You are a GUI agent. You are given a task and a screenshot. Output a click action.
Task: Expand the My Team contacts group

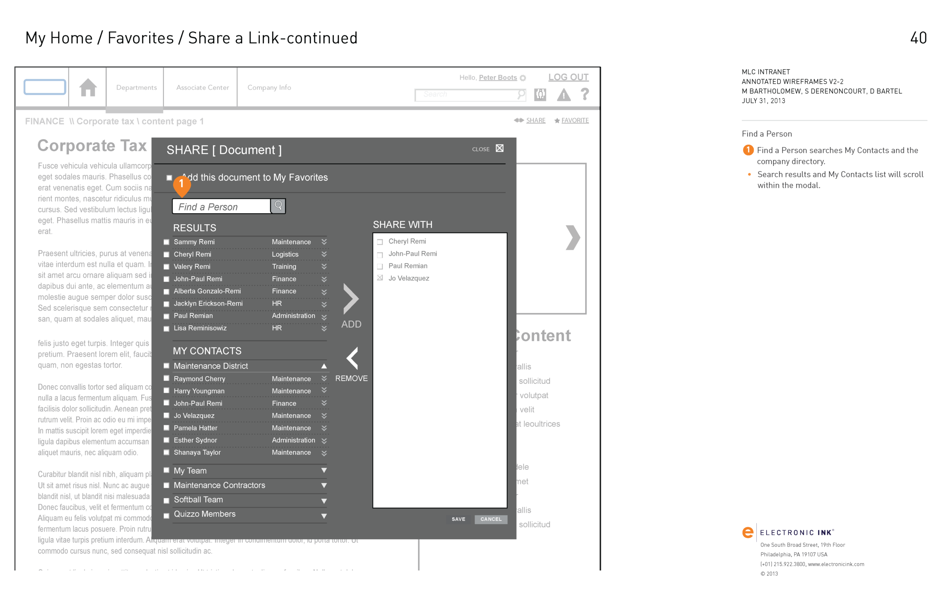[x=324, y=470]
